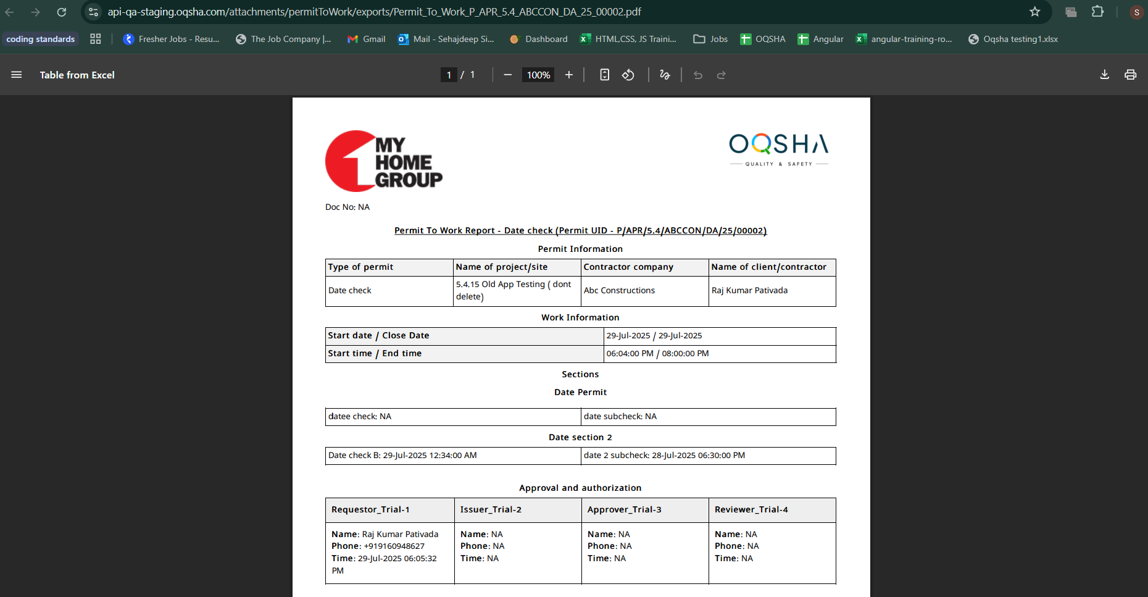Open the Dashboard bookmark

coord(538,39)
